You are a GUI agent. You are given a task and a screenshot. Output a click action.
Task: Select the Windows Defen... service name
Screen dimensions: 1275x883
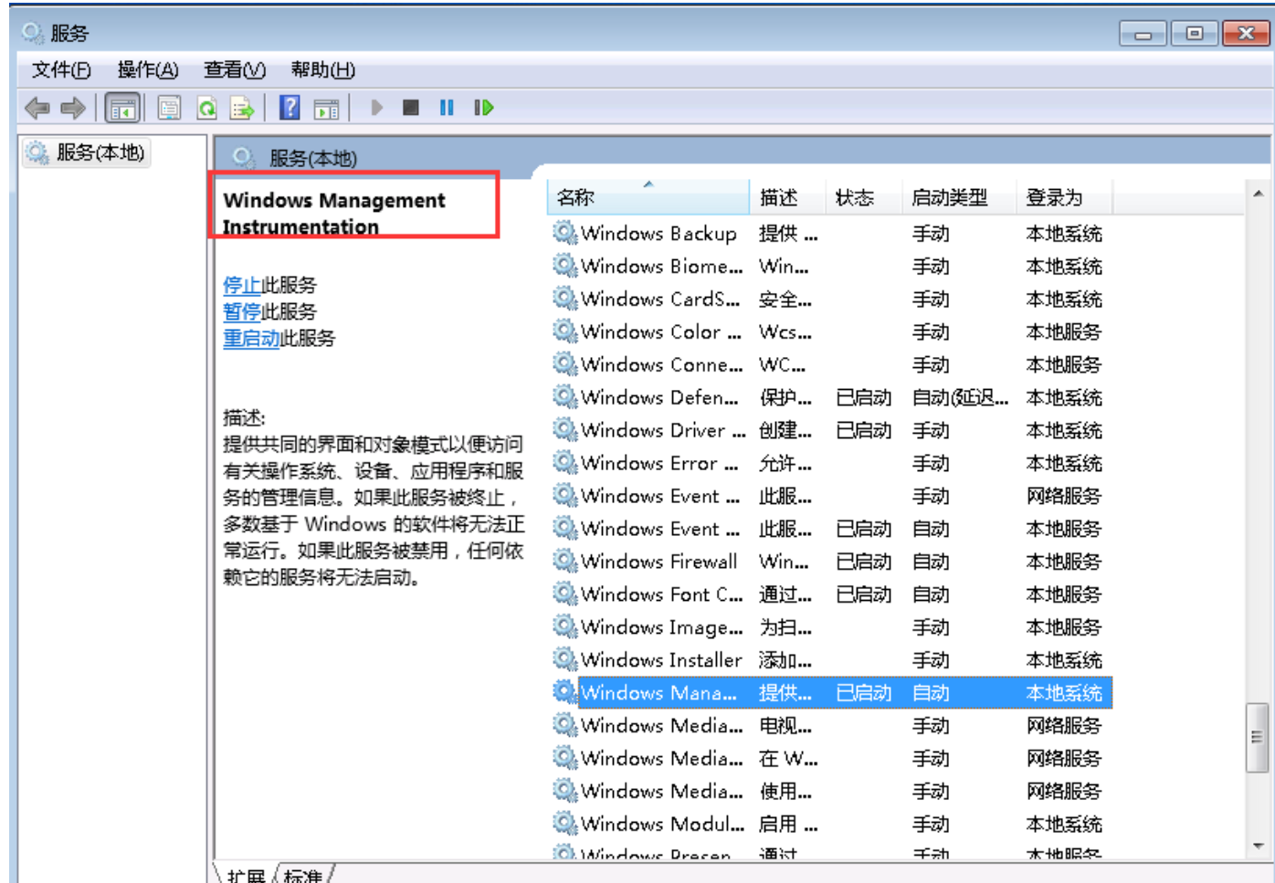659,398
